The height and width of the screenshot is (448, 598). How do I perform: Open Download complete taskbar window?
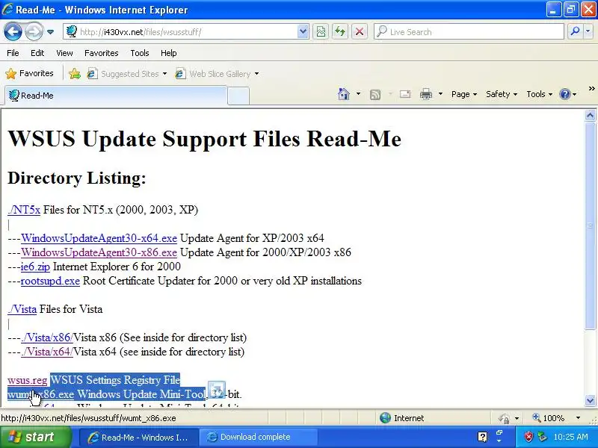[258, 437]
